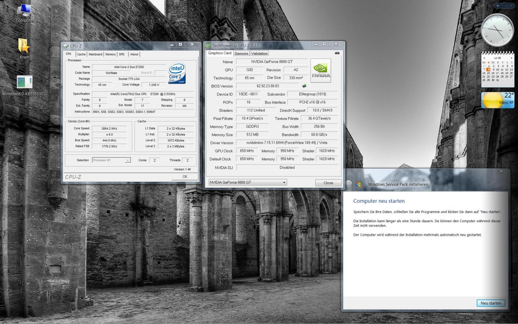This screenshot has height=324, width=518.
Task: Click the Intel Core 2 Duo logo in CPU-Z
Action: (x=177, y=73)
